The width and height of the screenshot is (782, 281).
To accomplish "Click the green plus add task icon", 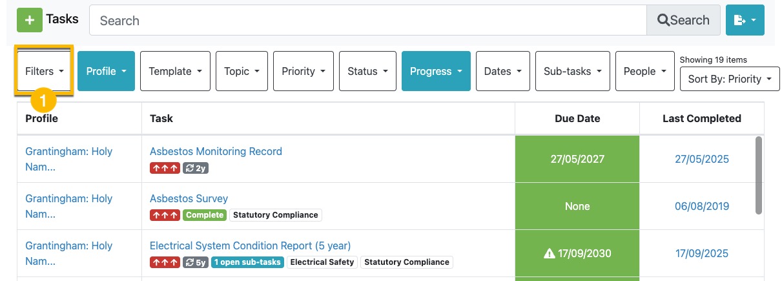I will pyautogui.click(x=30, y=21).
